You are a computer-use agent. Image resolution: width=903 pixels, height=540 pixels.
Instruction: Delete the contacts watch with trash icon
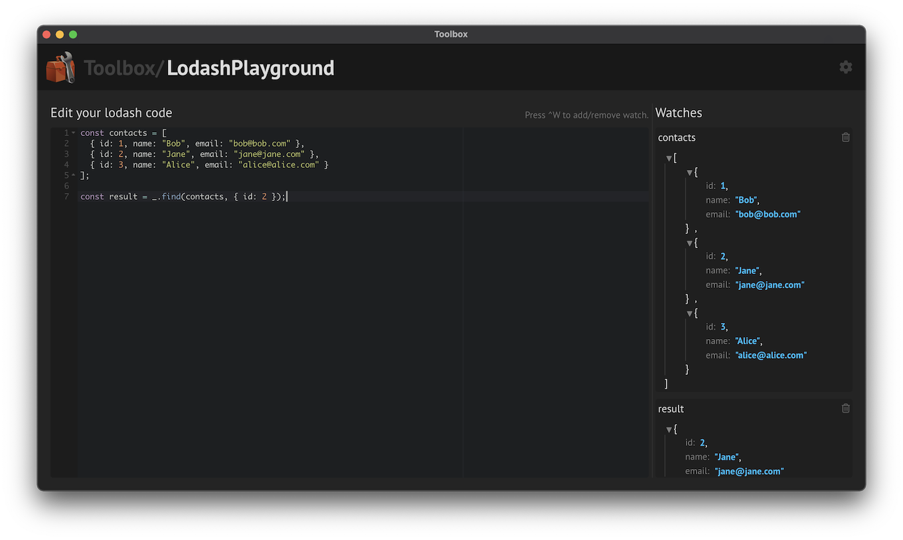[845, 137]
